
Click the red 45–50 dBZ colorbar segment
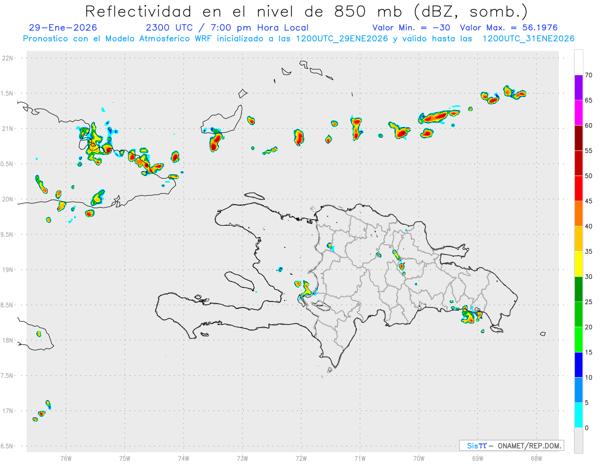(x=578, y=189)
